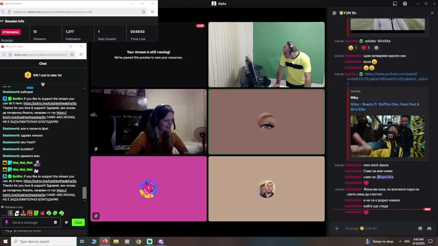
Task: Click the plus attach button in Discord message bar
Action: [x=337, y=228]
